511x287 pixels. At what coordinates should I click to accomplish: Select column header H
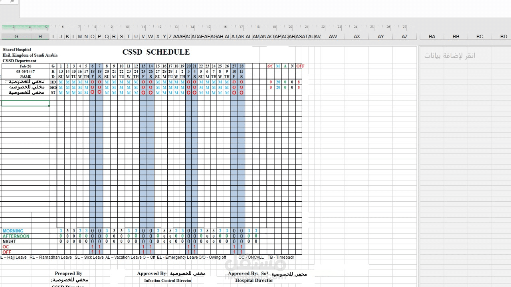(40, 36)
